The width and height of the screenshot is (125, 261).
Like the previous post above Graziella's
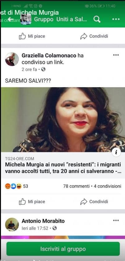[32, 36]
